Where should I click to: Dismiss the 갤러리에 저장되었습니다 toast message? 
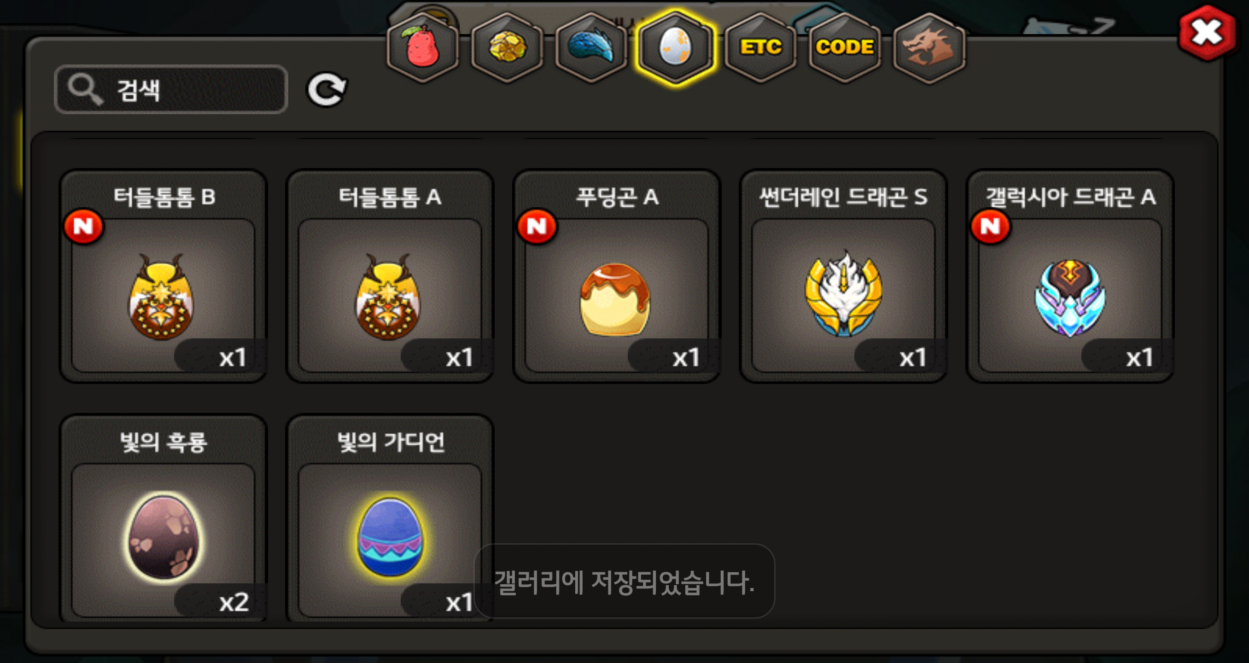click(x=624, y=581)
